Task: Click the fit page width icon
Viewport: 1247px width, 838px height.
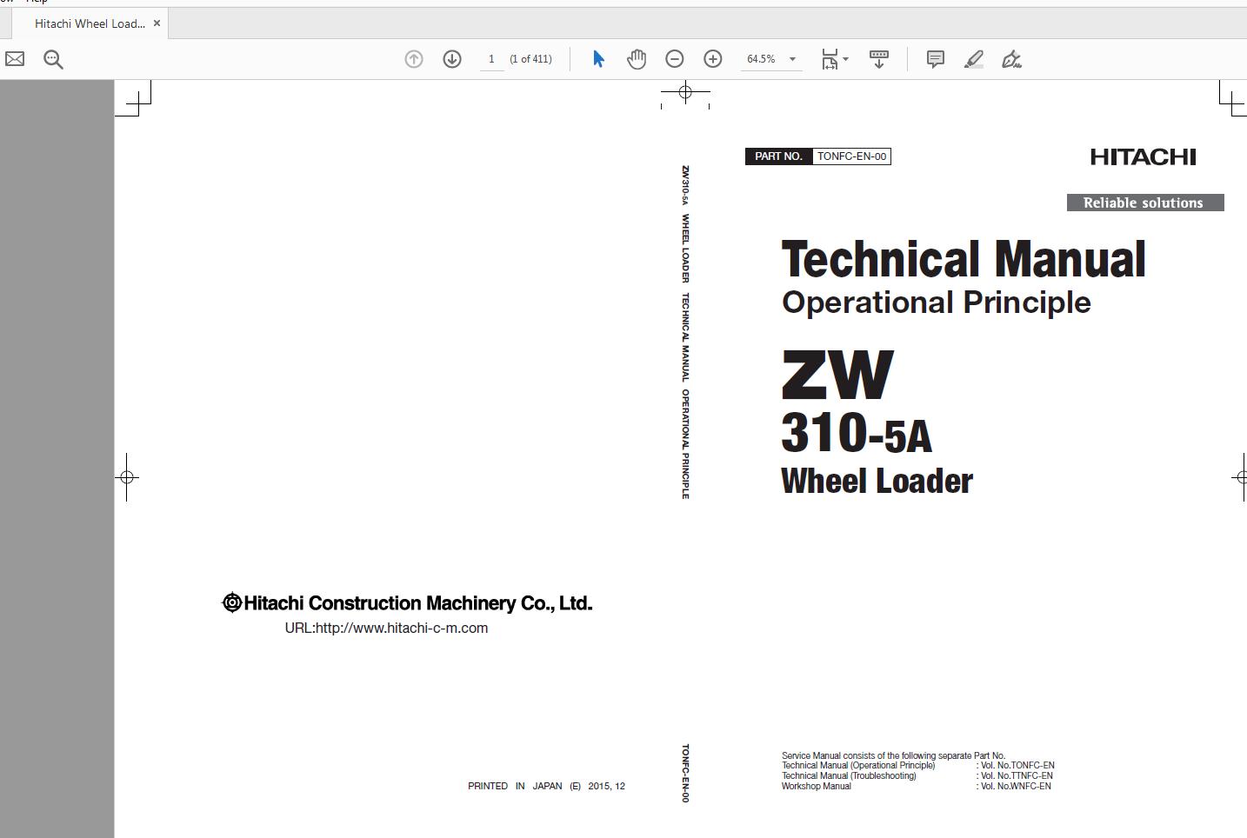Action: point(830,59)
